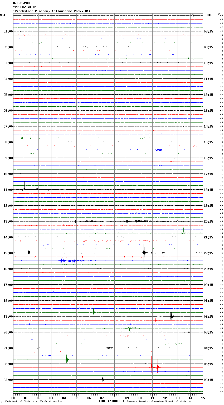The image size is (224, 405).
Task: Click the 05:15 UTC time label
Action: (208, 364)
